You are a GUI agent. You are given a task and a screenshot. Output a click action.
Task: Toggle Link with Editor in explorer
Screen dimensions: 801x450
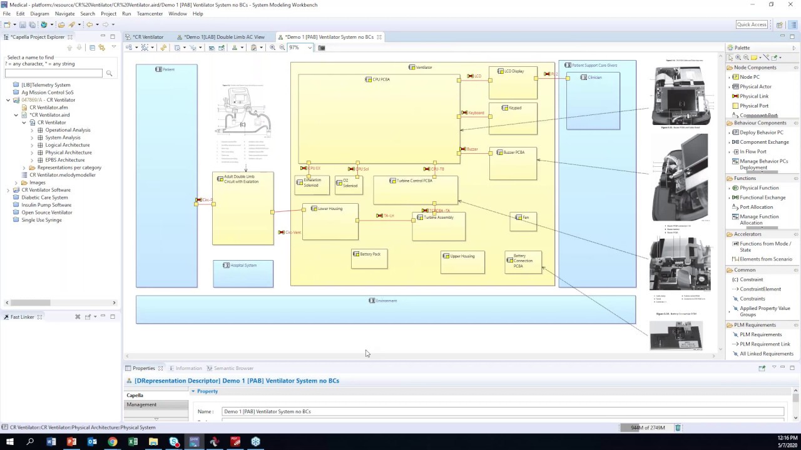click(x=102, y=47)
